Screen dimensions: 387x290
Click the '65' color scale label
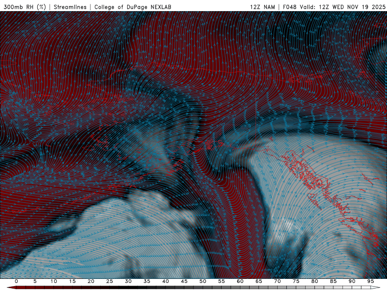click(259, 281)
